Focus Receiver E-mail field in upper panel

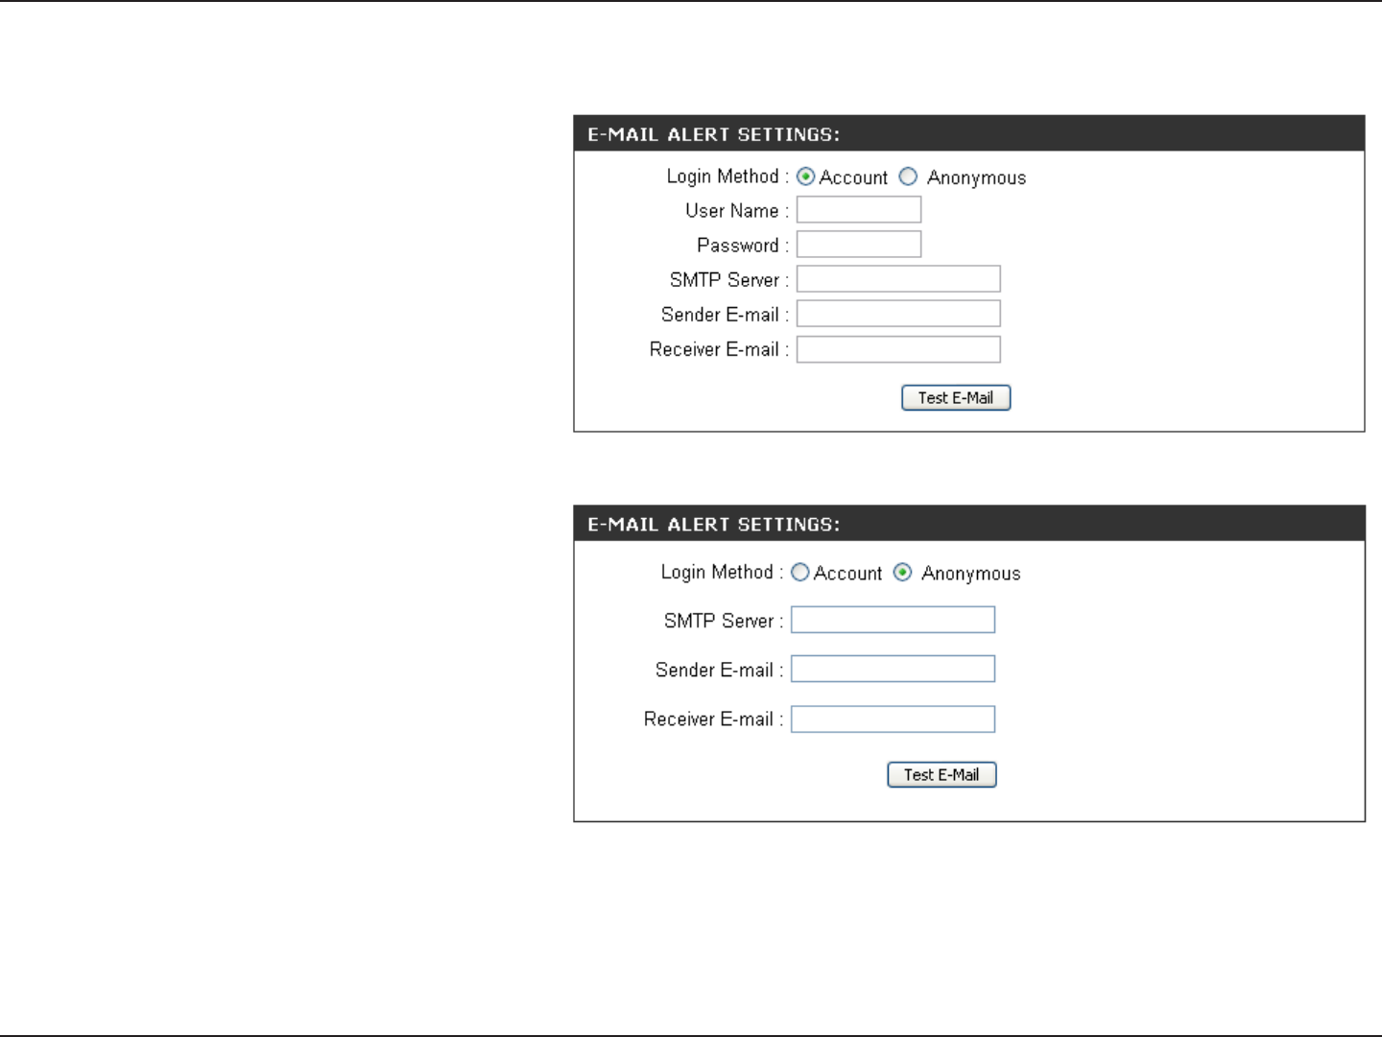tap(898, 349)
